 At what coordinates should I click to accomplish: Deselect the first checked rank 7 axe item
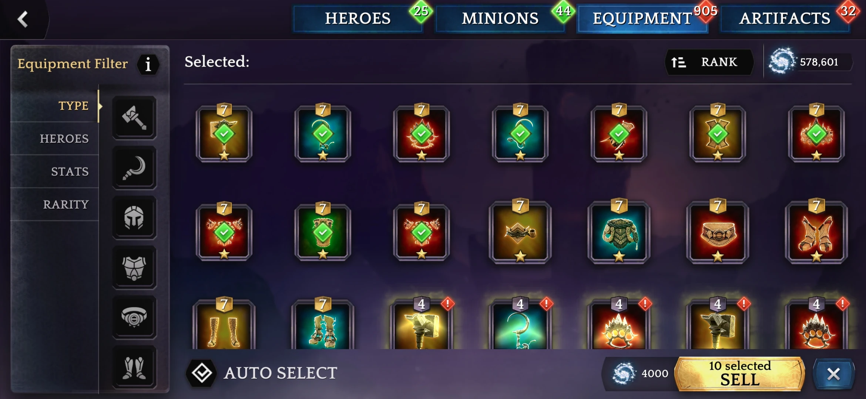pos(224,133)
